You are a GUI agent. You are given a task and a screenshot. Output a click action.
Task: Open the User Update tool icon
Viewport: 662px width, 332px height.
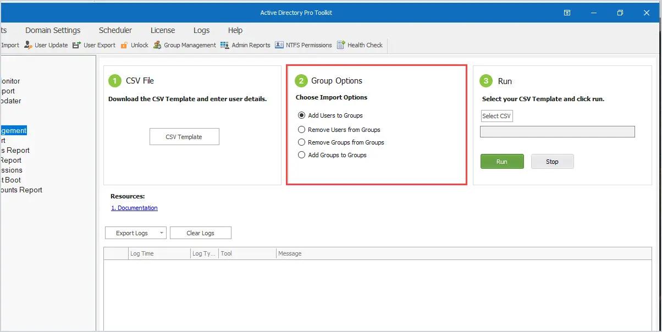(29, 45)
